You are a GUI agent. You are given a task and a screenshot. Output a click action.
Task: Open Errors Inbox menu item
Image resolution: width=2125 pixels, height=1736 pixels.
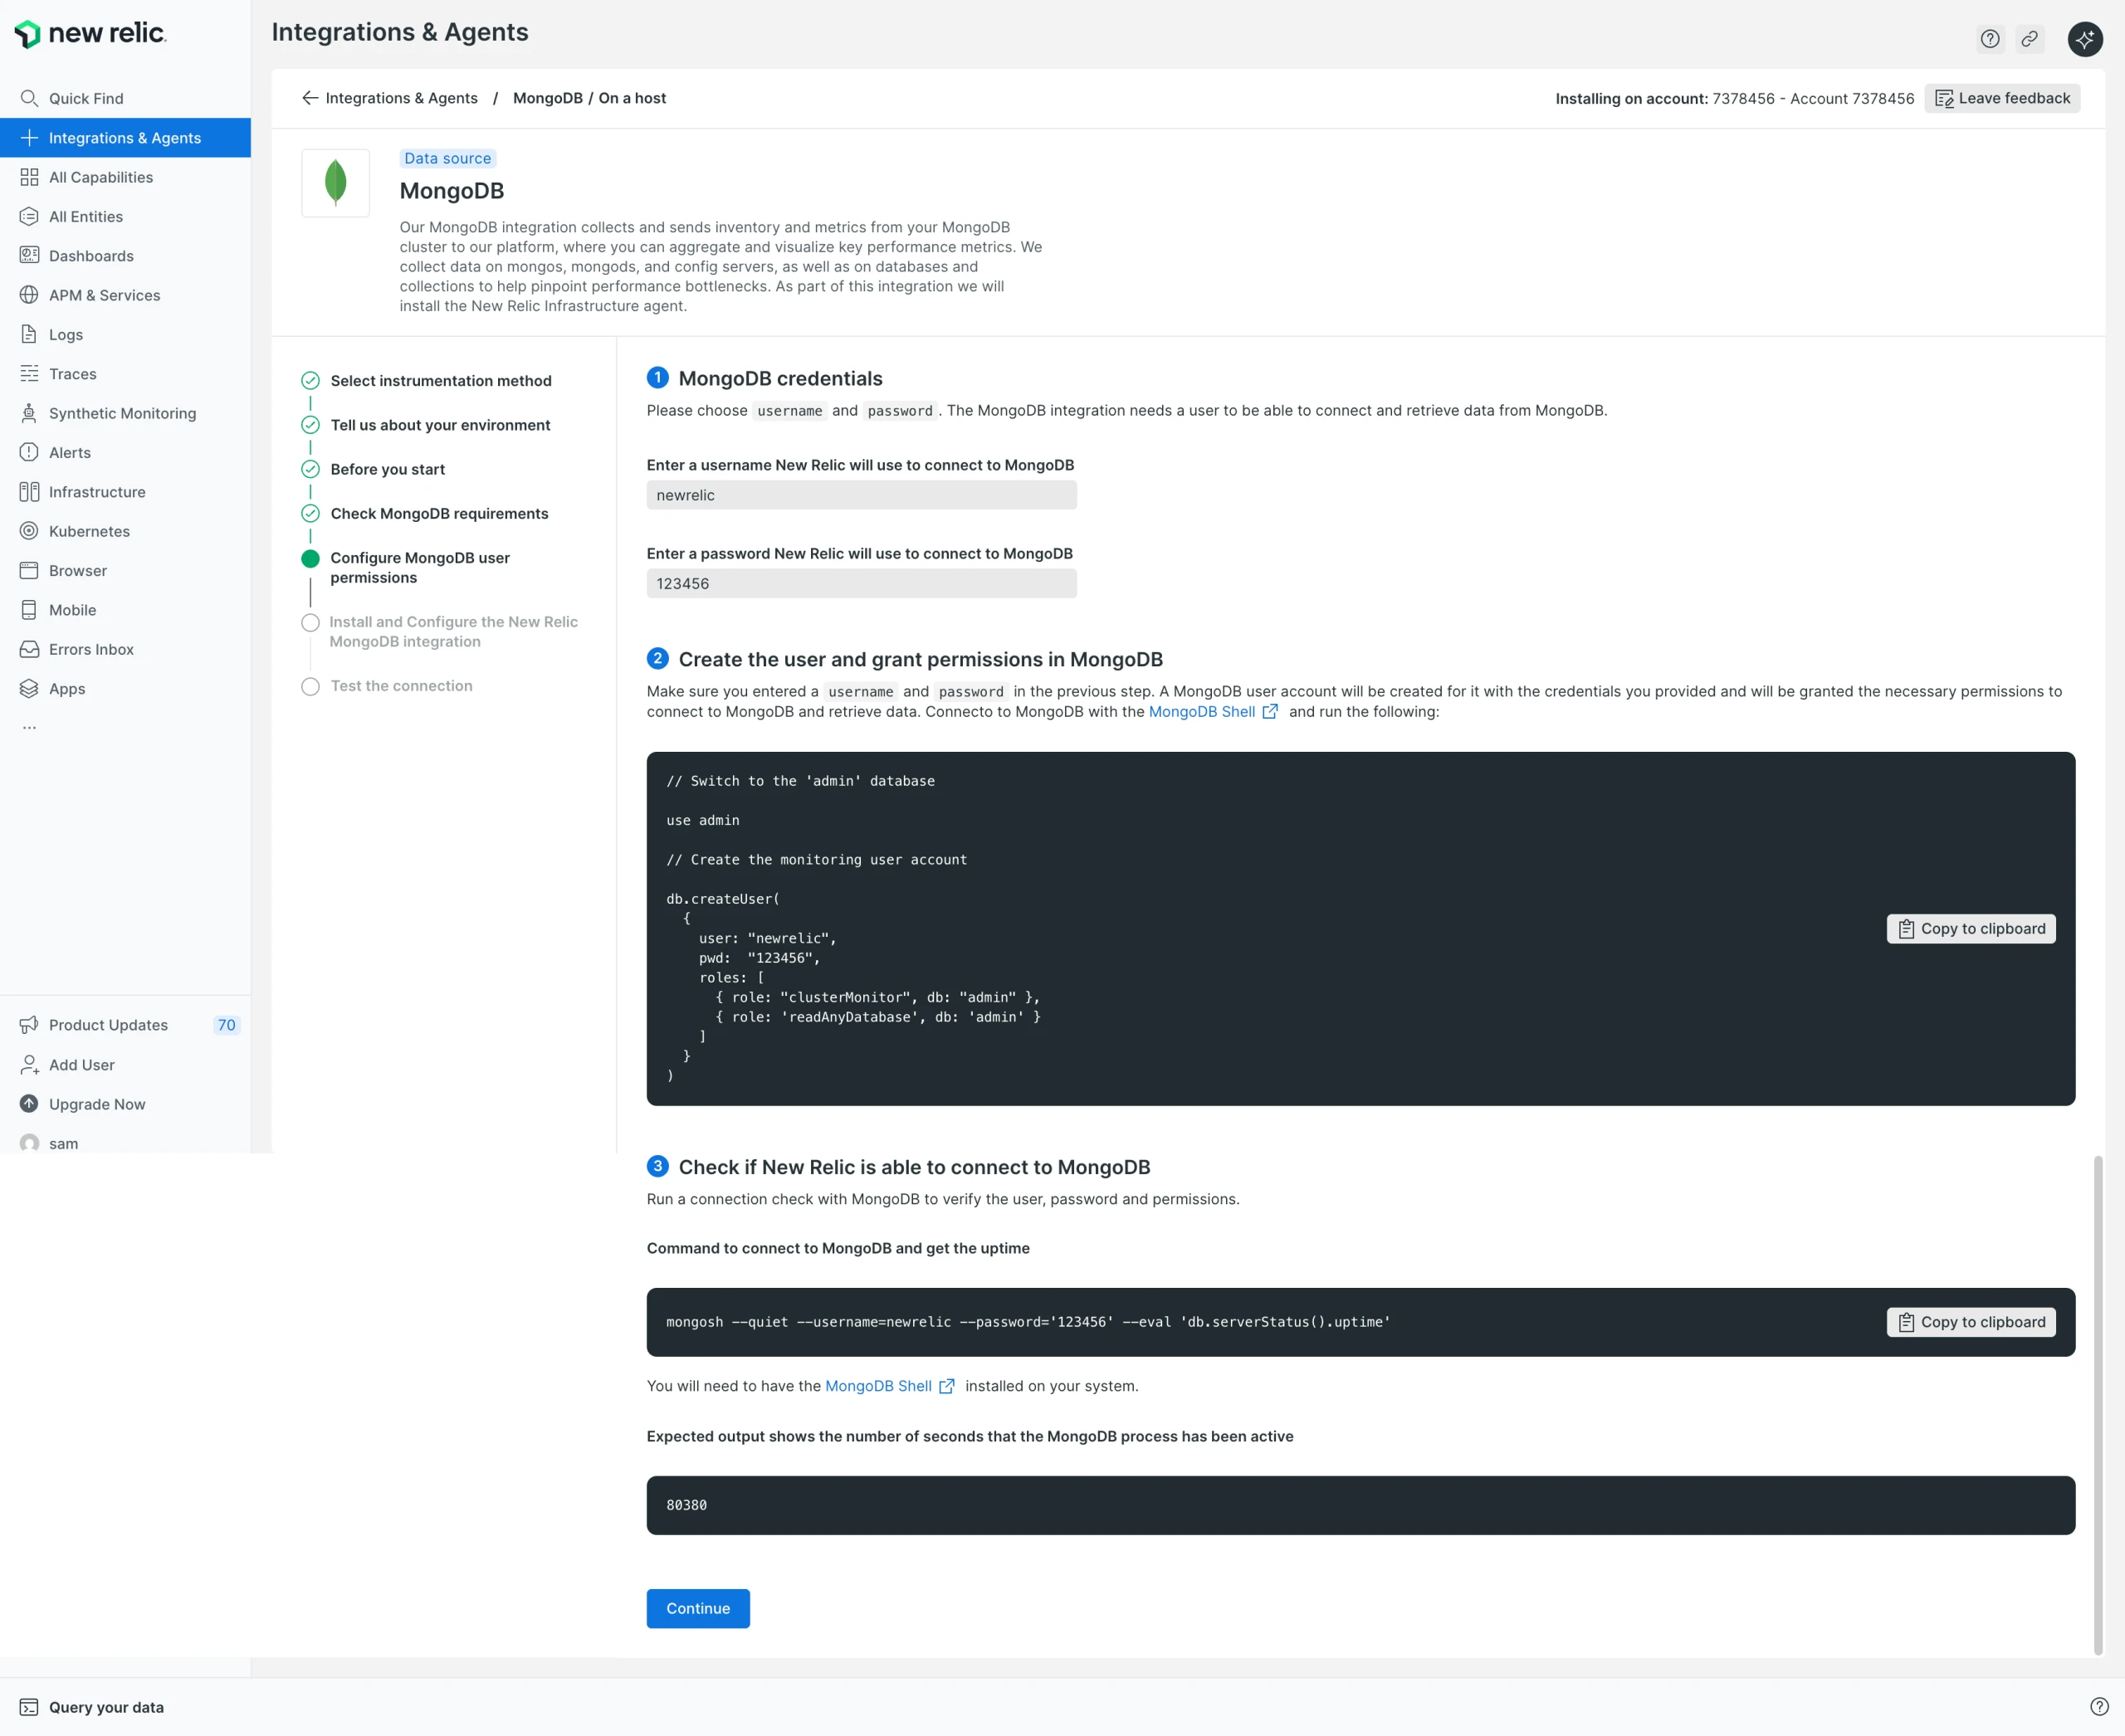point(125,649)
